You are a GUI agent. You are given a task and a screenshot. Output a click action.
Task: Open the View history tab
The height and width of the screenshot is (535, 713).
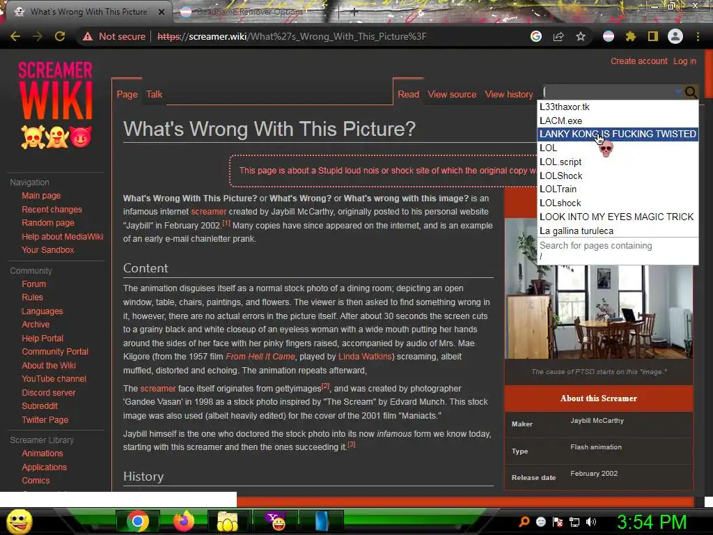point(509,94)
